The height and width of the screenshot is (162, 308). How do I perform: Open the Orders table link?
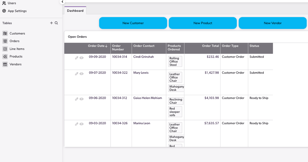coord(14,41)
